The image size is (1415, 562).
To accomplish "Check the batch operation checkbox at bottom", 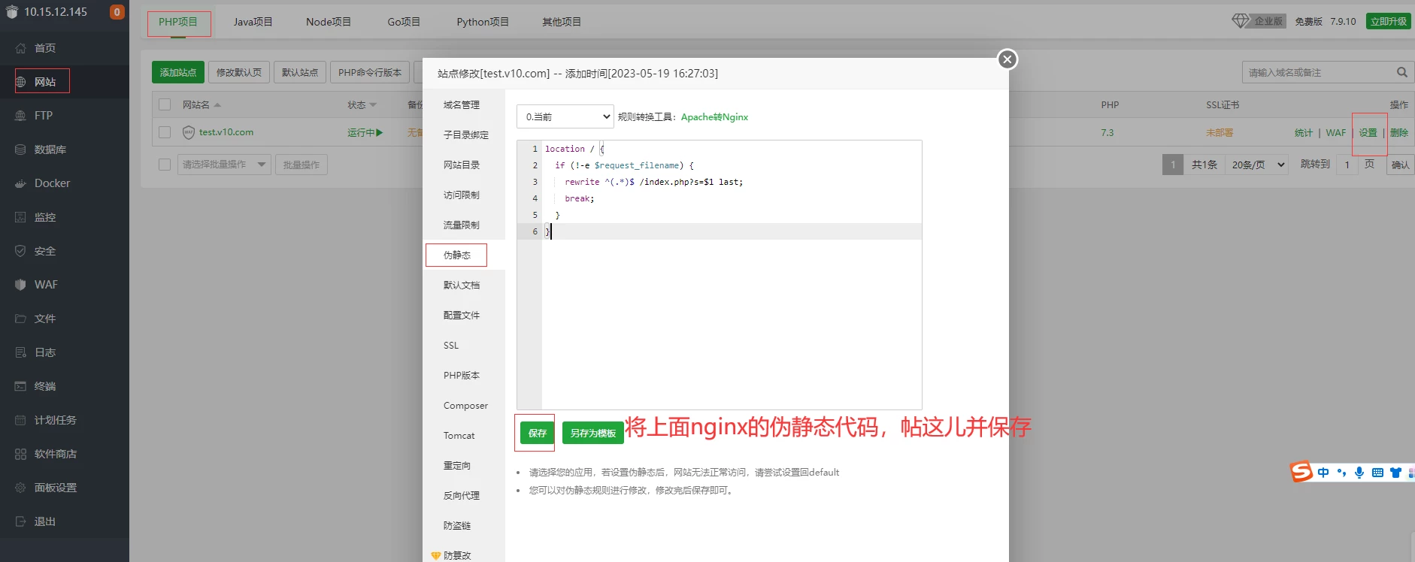I will (165, 165).
